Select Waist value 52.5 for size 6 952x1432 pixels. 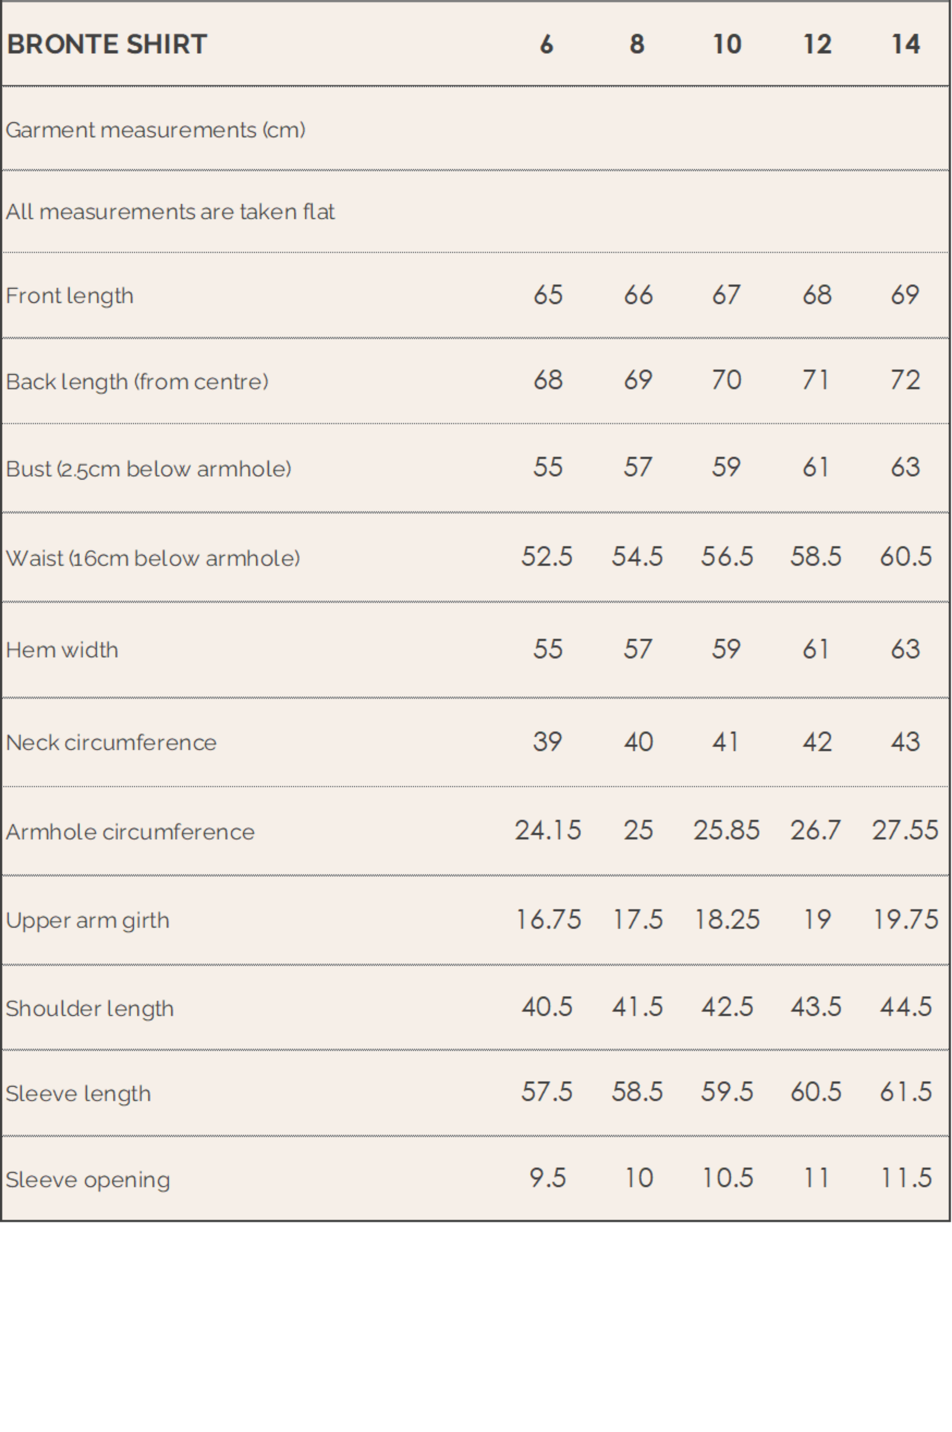pyautogui.click(x=547, y=557)
